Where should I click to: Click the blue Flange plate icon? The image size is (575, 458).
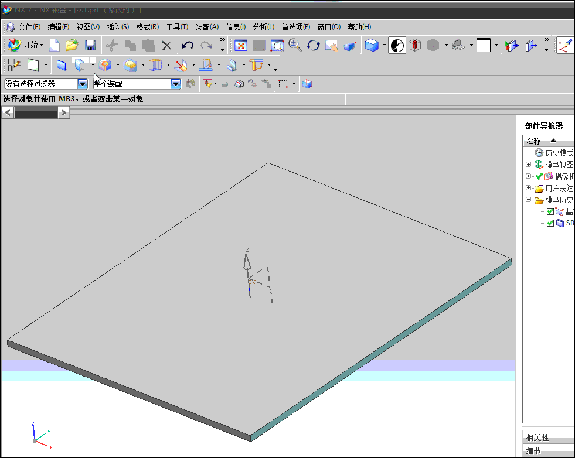click(61, 65)
